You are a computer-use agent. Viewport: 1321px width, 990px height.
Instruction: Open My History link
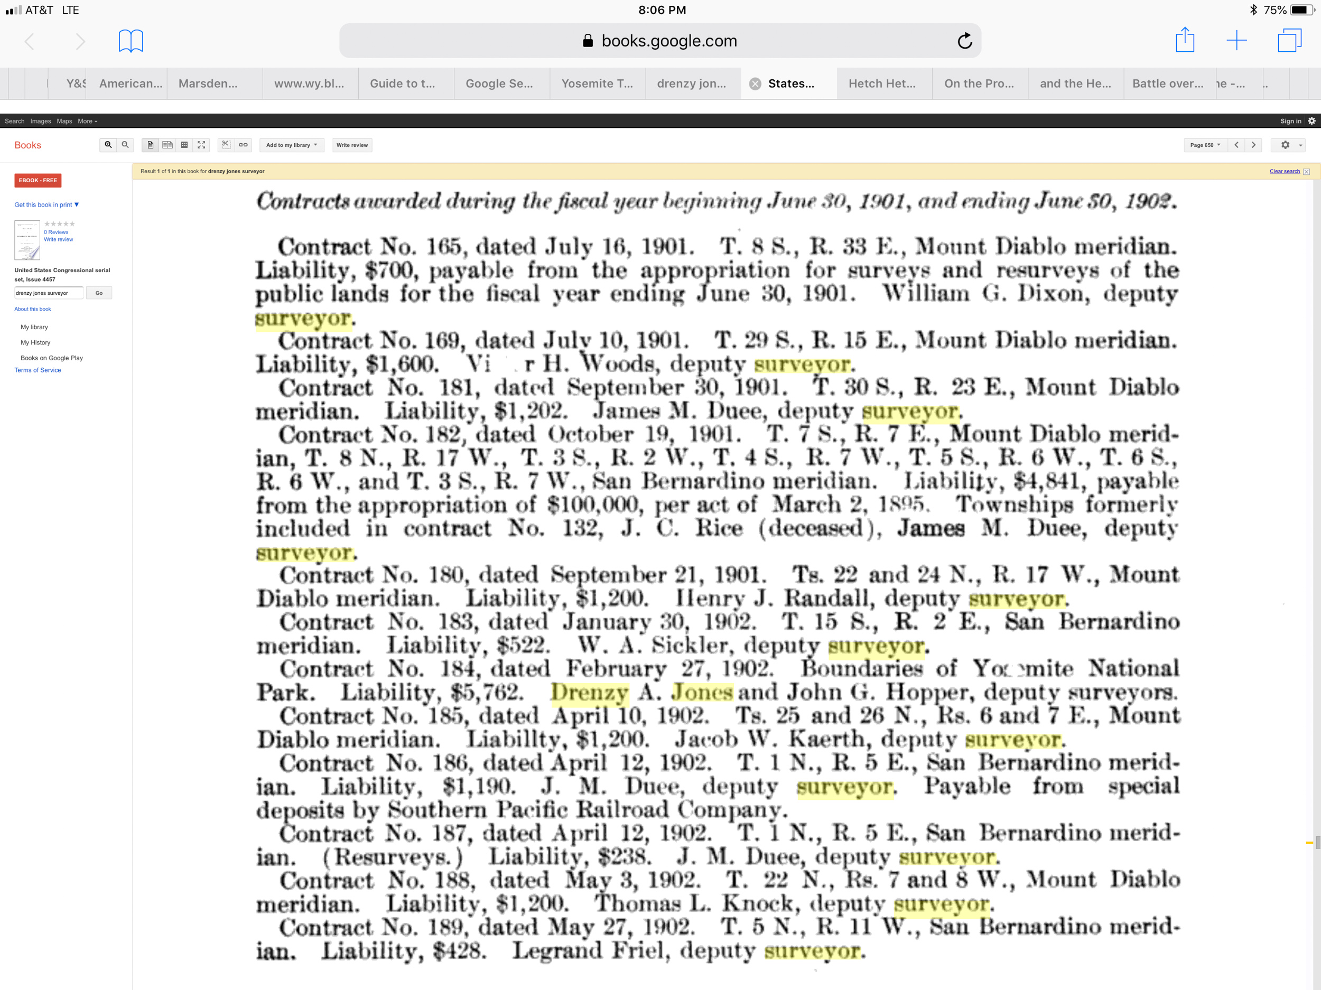click(x=35, y=343)
